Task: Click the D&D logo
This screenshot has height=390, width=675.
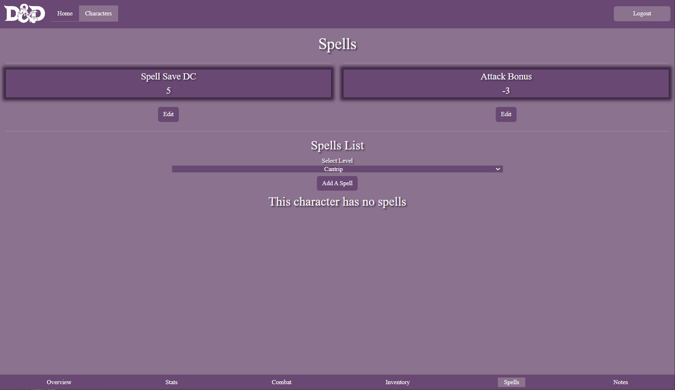Action: [25, 13]
